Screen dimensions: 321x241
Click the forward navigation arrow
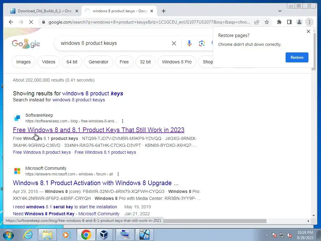[x=21, y=22]
